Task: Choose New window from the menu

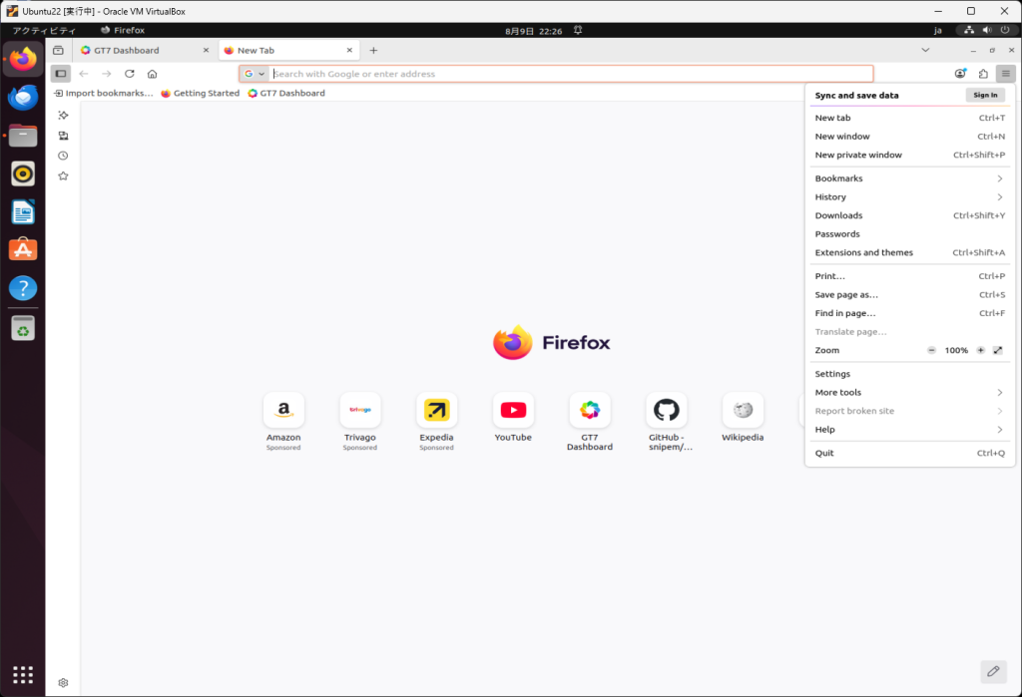Action: 910,137
